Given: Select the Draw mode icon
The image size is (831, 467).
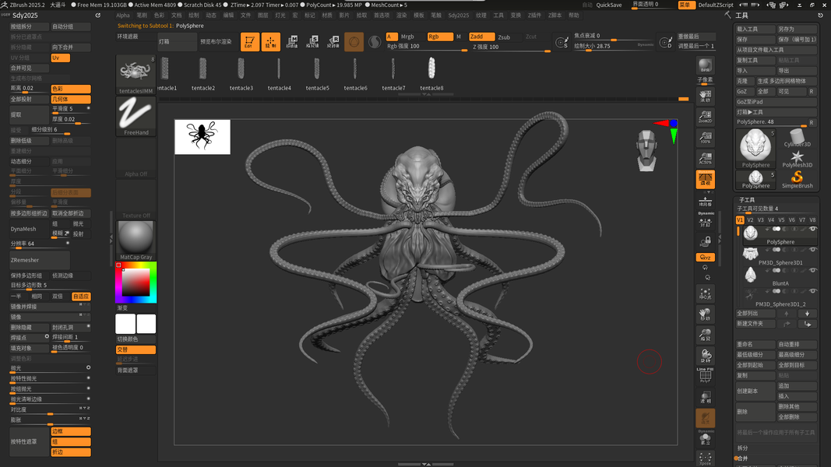Looking at the screenshot, I should [x=270, y=42].
